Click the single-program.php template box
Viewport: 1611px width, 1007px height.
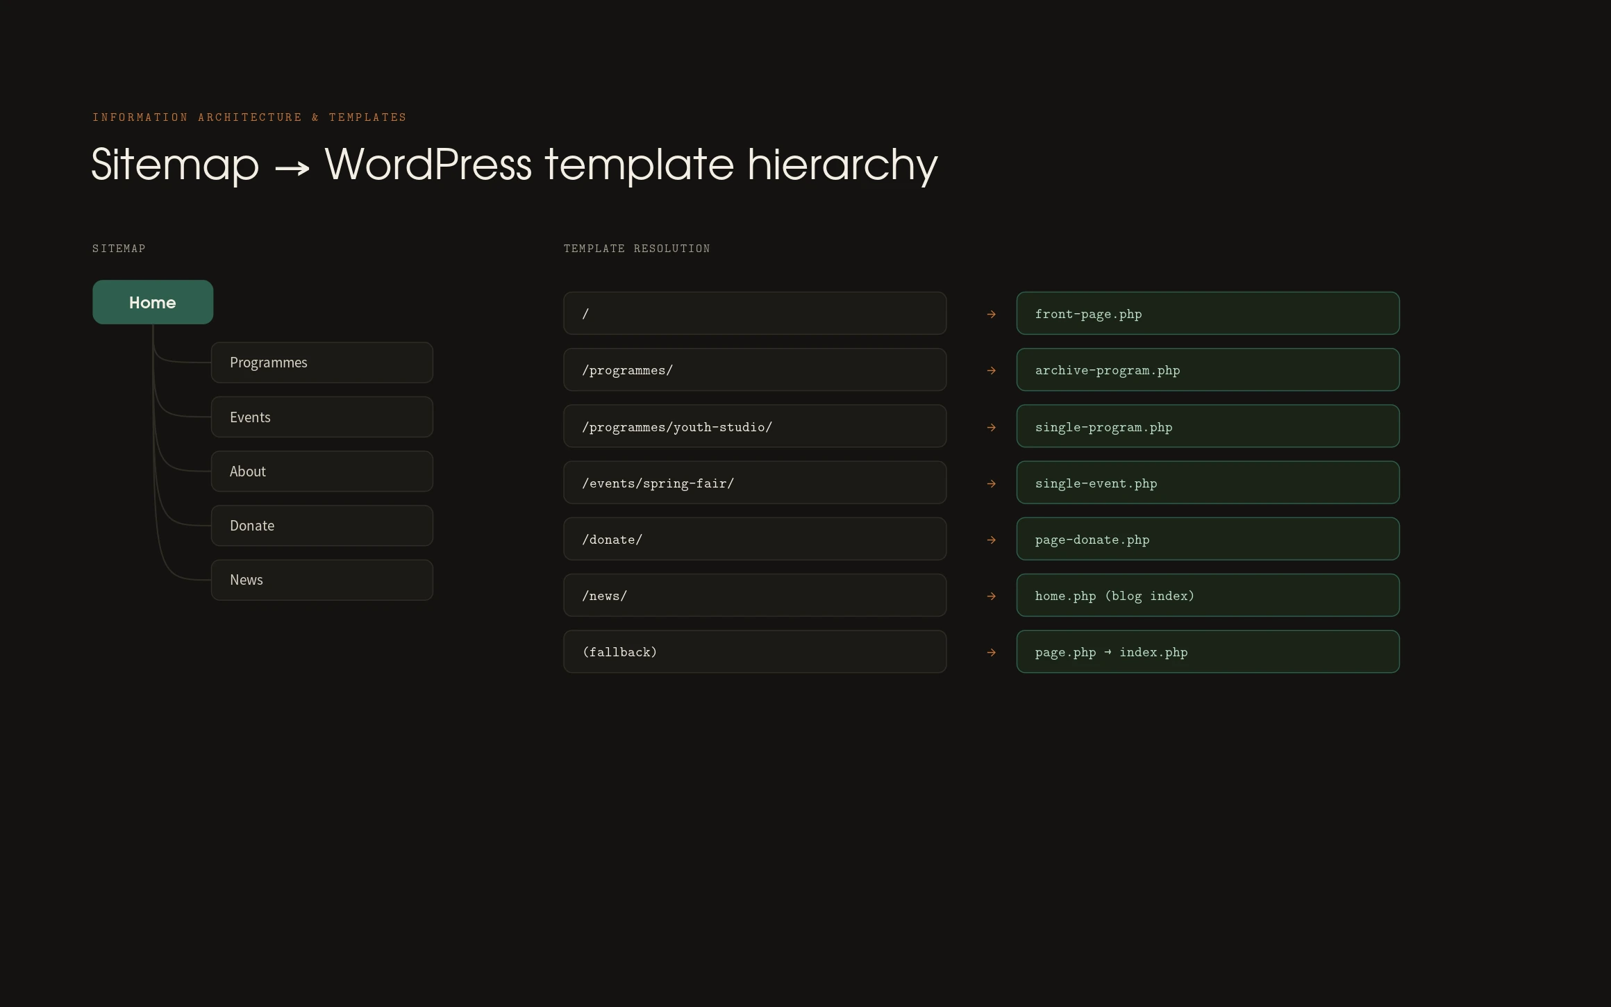pos(1208,426)
